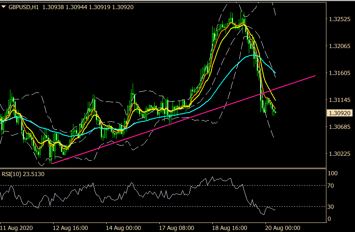
Task: Click the OHLC values 1.30938 1.30944 text
Action: [x=65, y=7]
